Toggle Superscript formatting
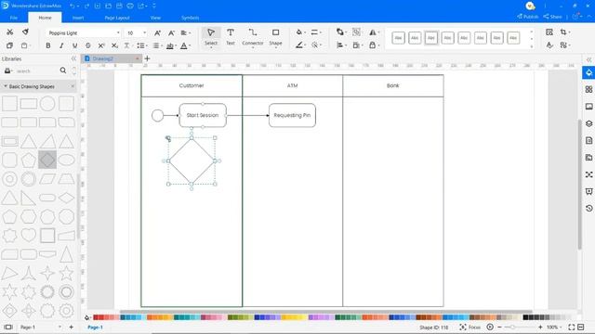Viewport: 595px width, 334px height. 101,45
